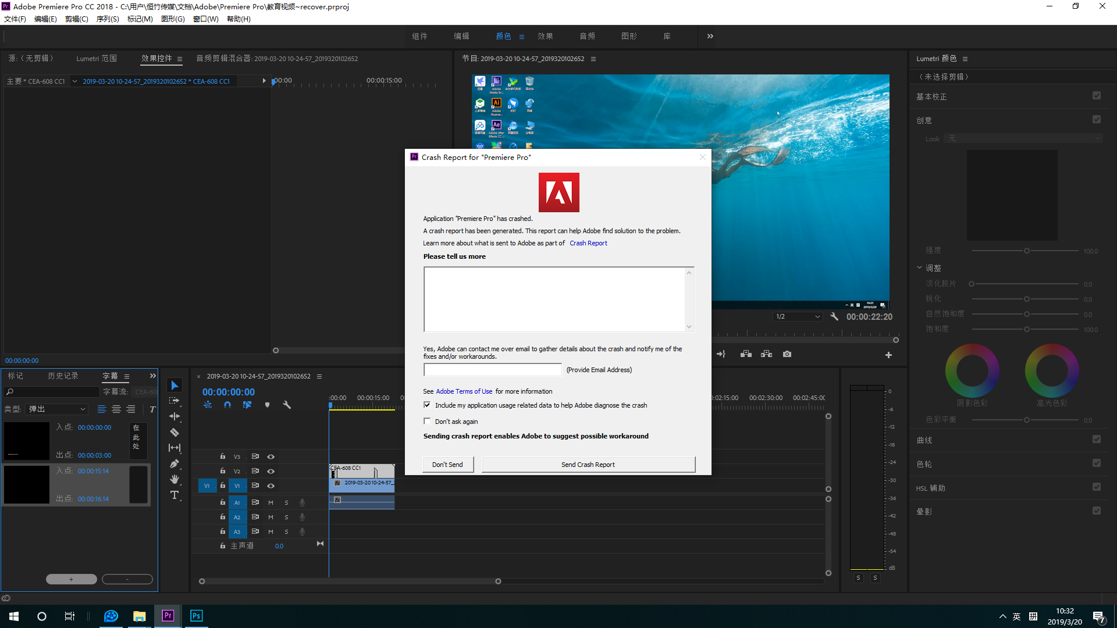Uncheck Include my application usage data

[x=428, y=405]
